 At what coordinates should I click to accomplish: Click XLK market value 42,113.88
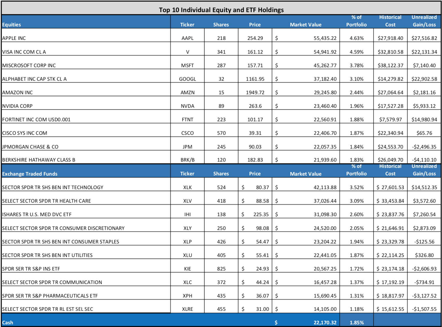click(x=325, y=187)
